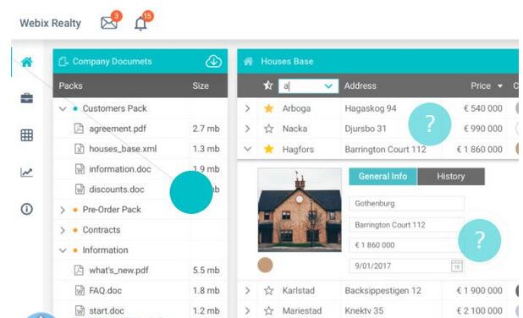Click the € 2 100 000 price cell
Image resolution: width=523 pixels, height=318 pixels.
click(479, 311)
